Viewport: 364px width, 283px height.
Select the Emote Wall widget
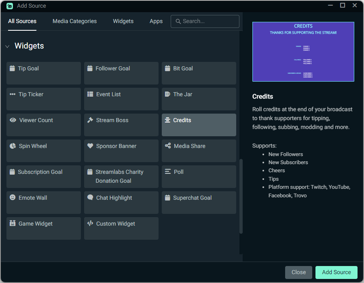point(43,203)
